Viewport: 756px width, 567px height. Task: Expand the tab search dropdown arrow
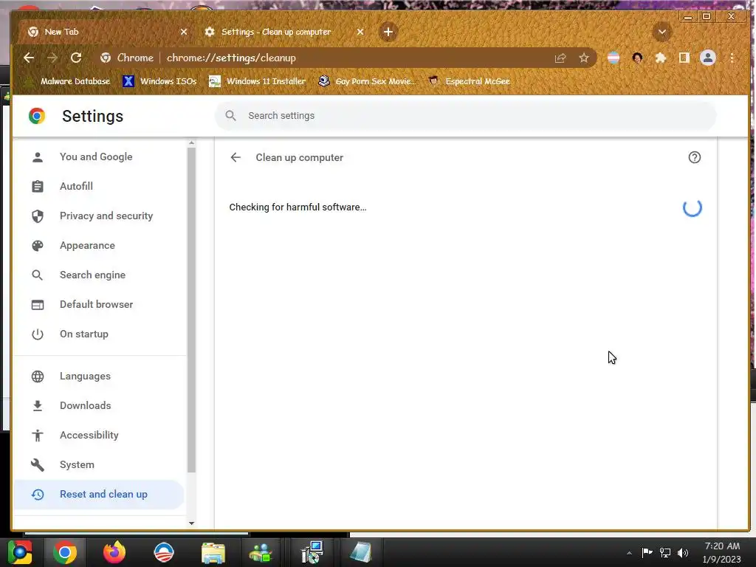click(662, 32)
